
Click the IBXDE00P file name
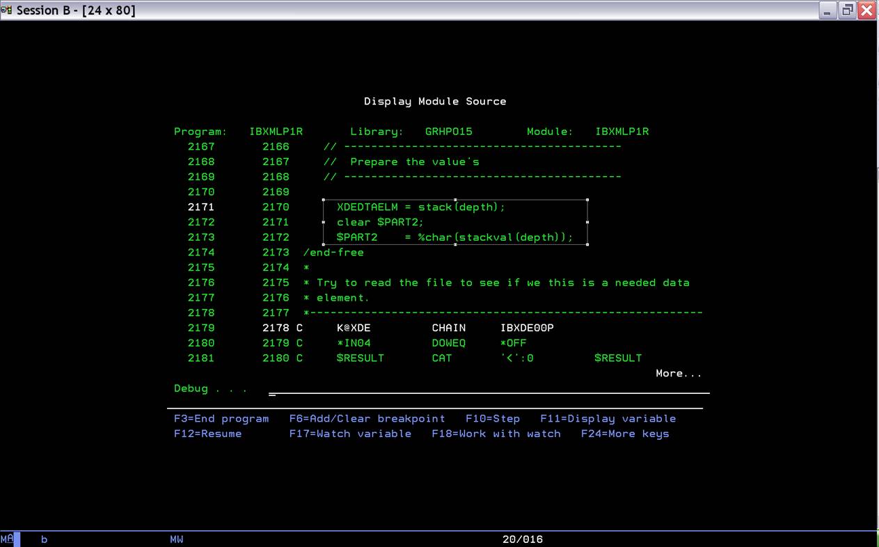coord(527,328)
